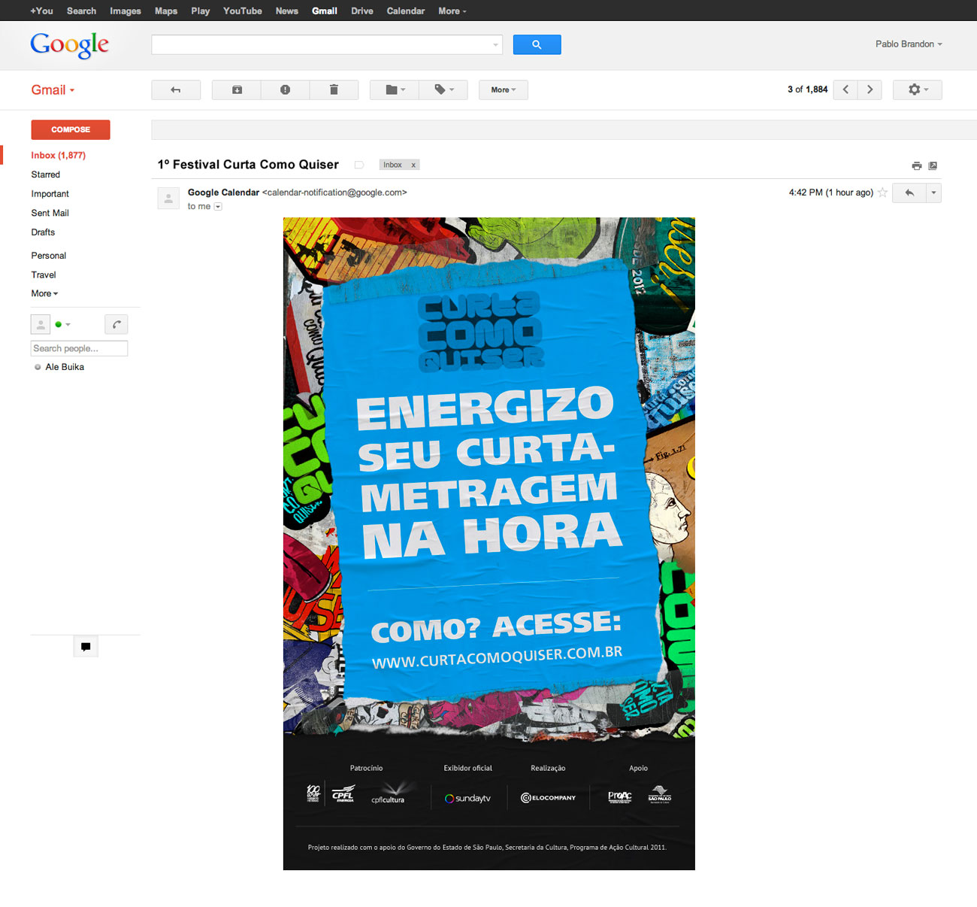This screenshot has width=977, height=907.
Task: Click the festival poster image in email
Action: (489, 544)
